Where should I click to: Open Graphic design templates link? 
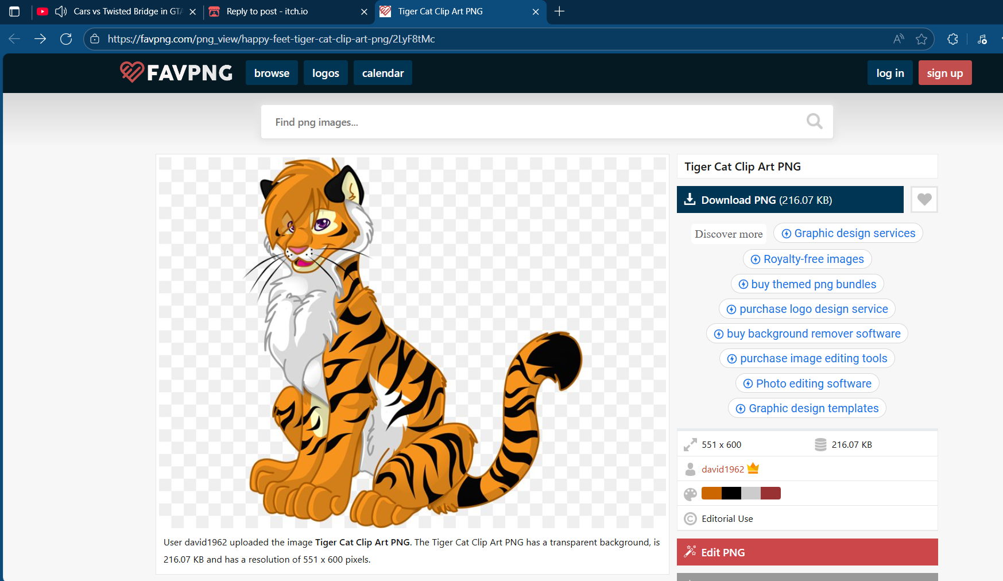click(807, 408)
